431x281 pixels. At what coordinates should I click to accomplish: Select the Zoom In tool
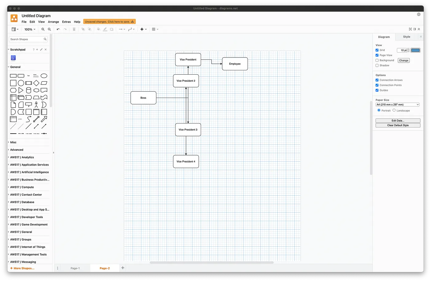[x=43, y=29]
